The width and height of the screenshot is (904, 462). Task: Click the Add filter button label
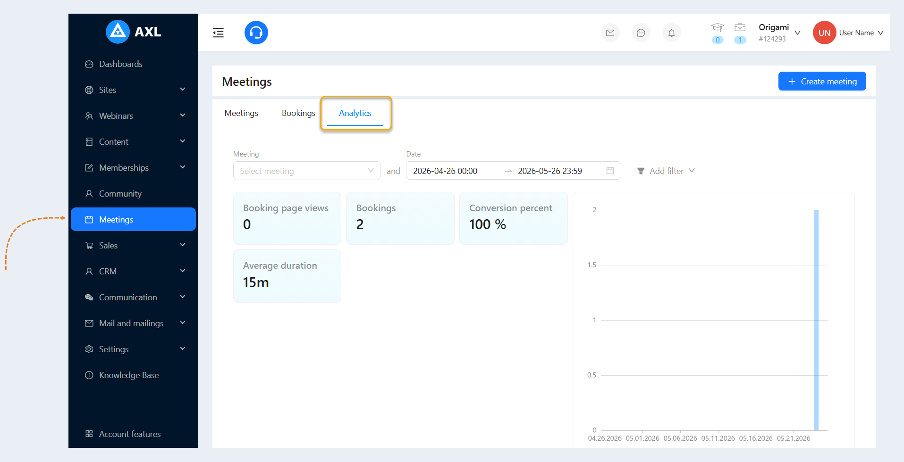coord(667,171)
